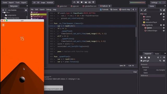The height and width of the screenshot is (94, 167).
Task: Load a resource with the Inspector folder icon
Action: (x=145, y=57)
